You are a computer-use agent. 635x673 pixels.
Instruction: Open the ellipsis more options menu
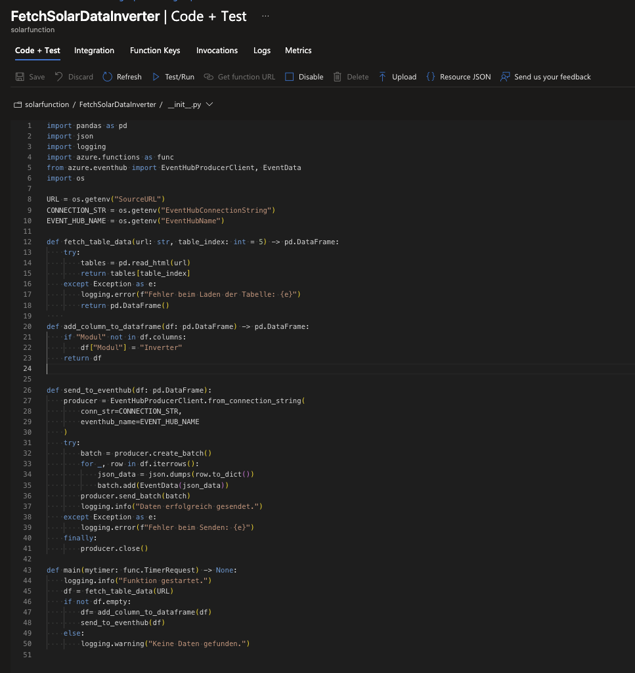pos(265,16)
